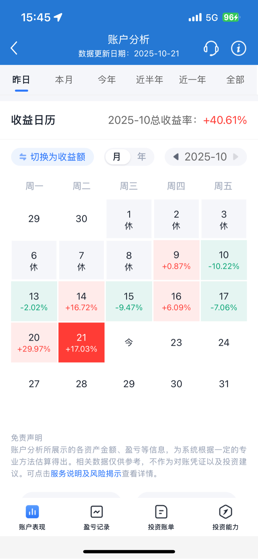Screen dimensions: 258x559
Task: Toggle 切换为收益额 display mode
Action: tap(52, 157)
